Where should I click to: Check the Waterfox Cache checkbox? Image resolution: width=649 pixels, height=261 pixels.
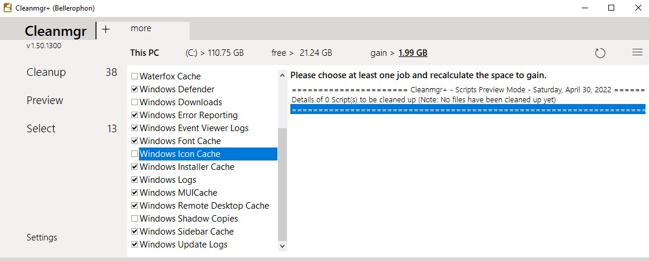pyautogui.click(x=134, y=76)
